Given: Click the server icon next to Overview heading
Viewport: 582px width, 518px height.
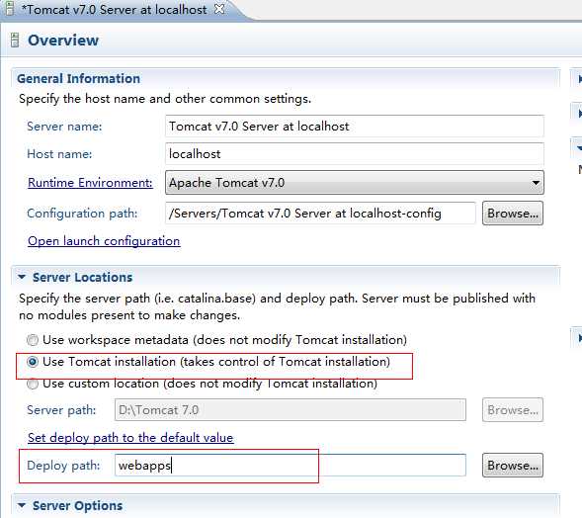Looking at the screenshot, I should point(15,41).
